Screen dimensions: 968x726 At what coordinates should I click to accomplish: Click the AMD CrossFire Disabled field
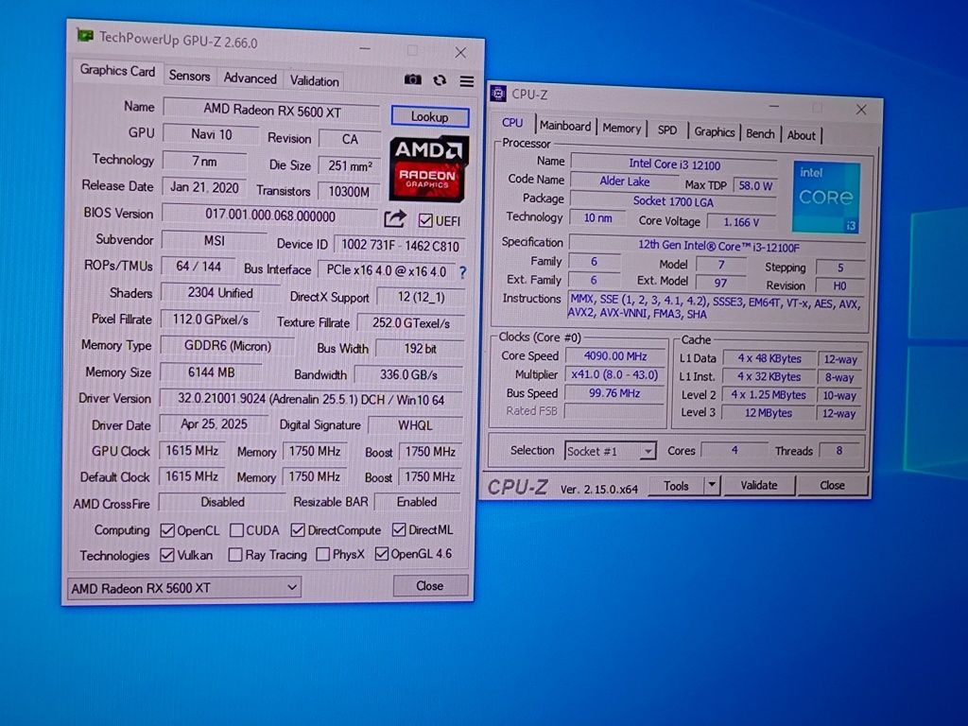coord(222,502)
